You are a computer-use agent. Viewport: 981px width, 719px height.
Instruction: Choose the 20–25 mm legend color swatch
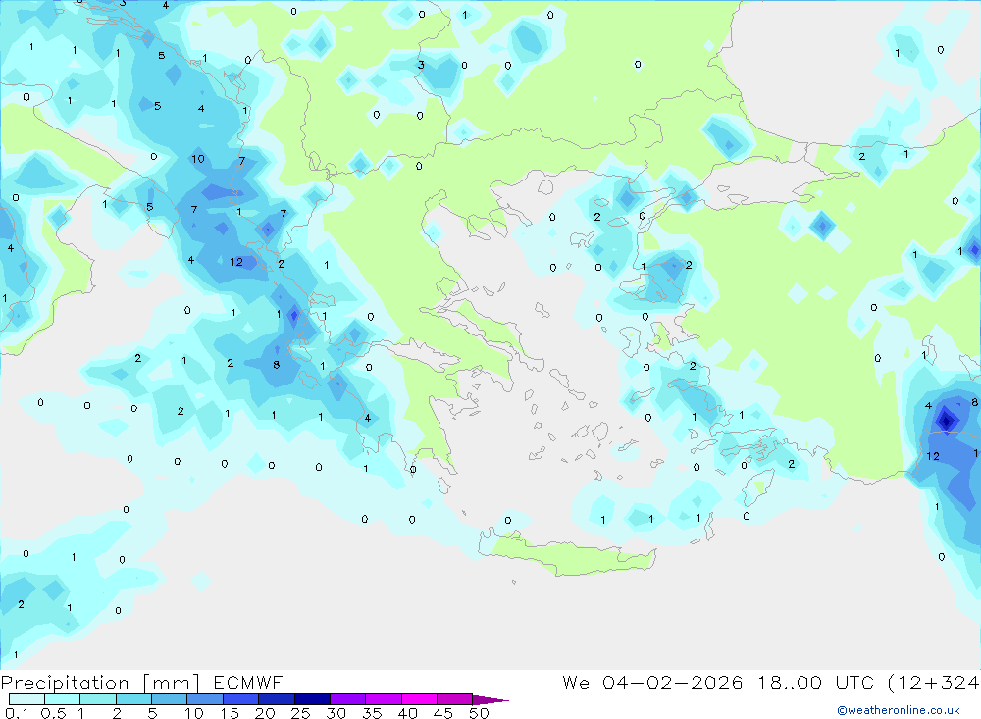coord(276,699)
